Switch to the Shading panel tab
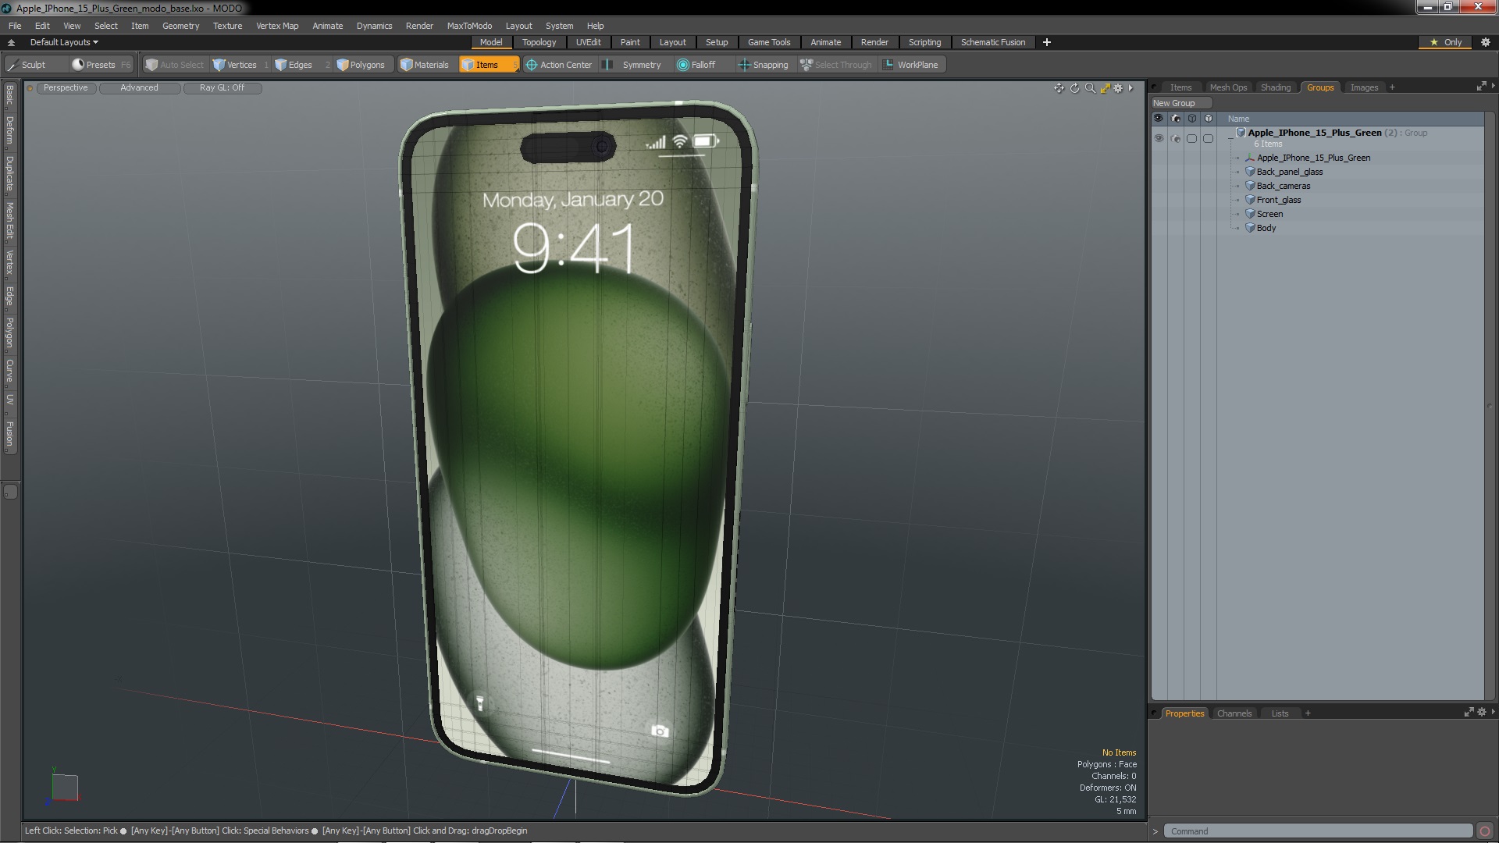This screenshot has width=1499, height=843. click(x=1276, y=87)
